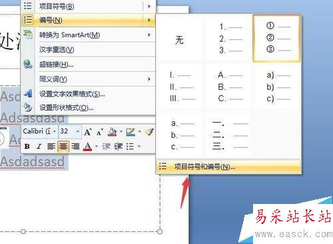The width and height of the screenshot is (333, 244).
Task: Expand arrow next to 转换为 SmartArt
Action: [149, 35]
